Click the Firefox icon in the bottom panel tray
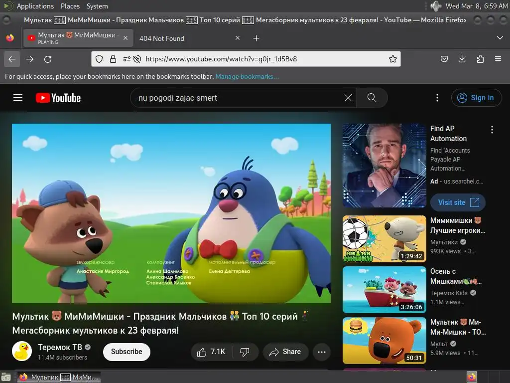510x383 pixels. pos(472,377)
